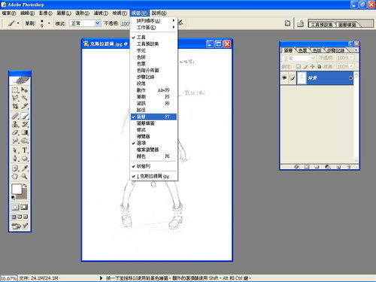Image resolution: width=376 pixels, height=282 pixels.
Task: Select the Path Selection tool
Action: 15,150
